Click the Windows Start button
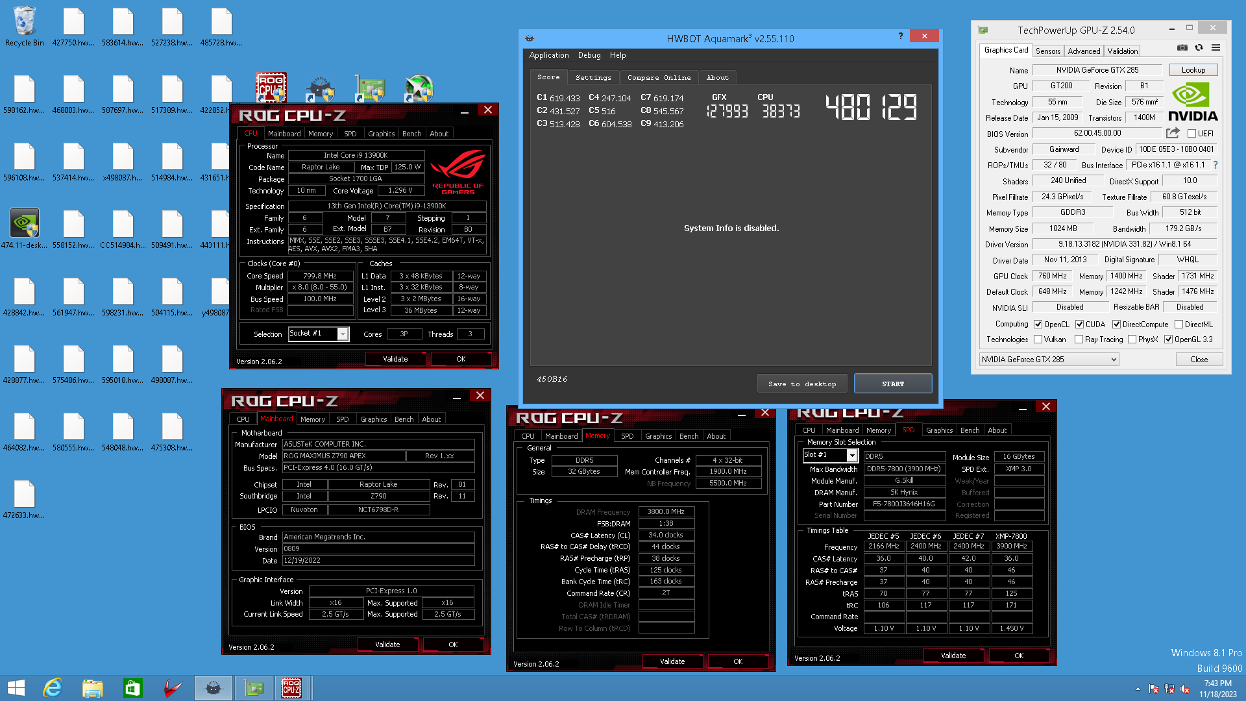The image size is (1246, 701). click(x=16, y=688)
